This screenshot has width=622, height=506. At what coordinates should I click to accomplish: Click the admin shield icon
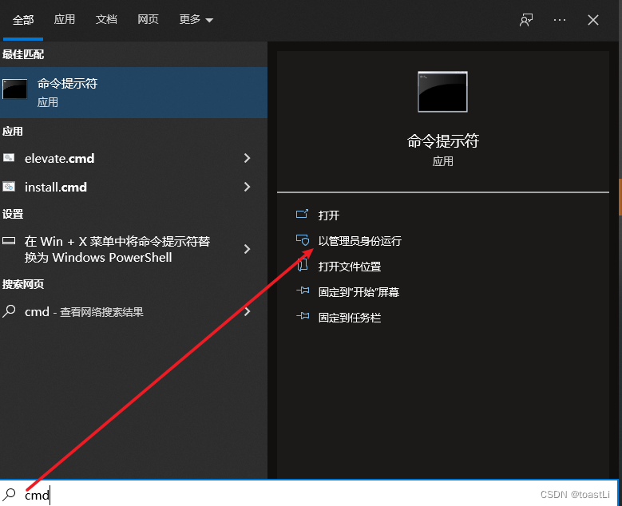coord(303,240)
